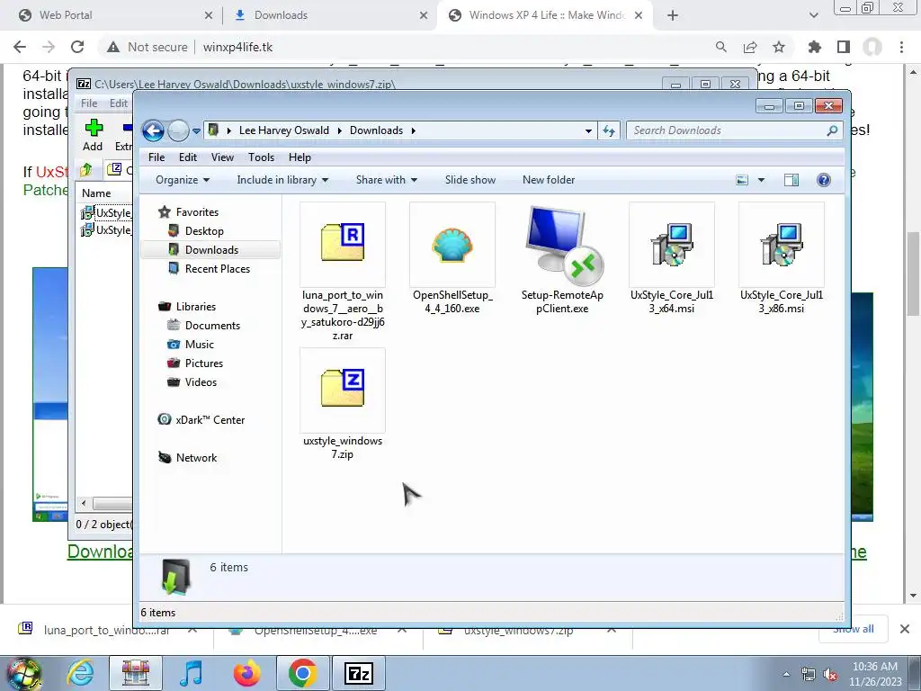Click the Add button in 7-Zip window
Viewport: 921px width, 691px height.
click(x=93, y=135)
